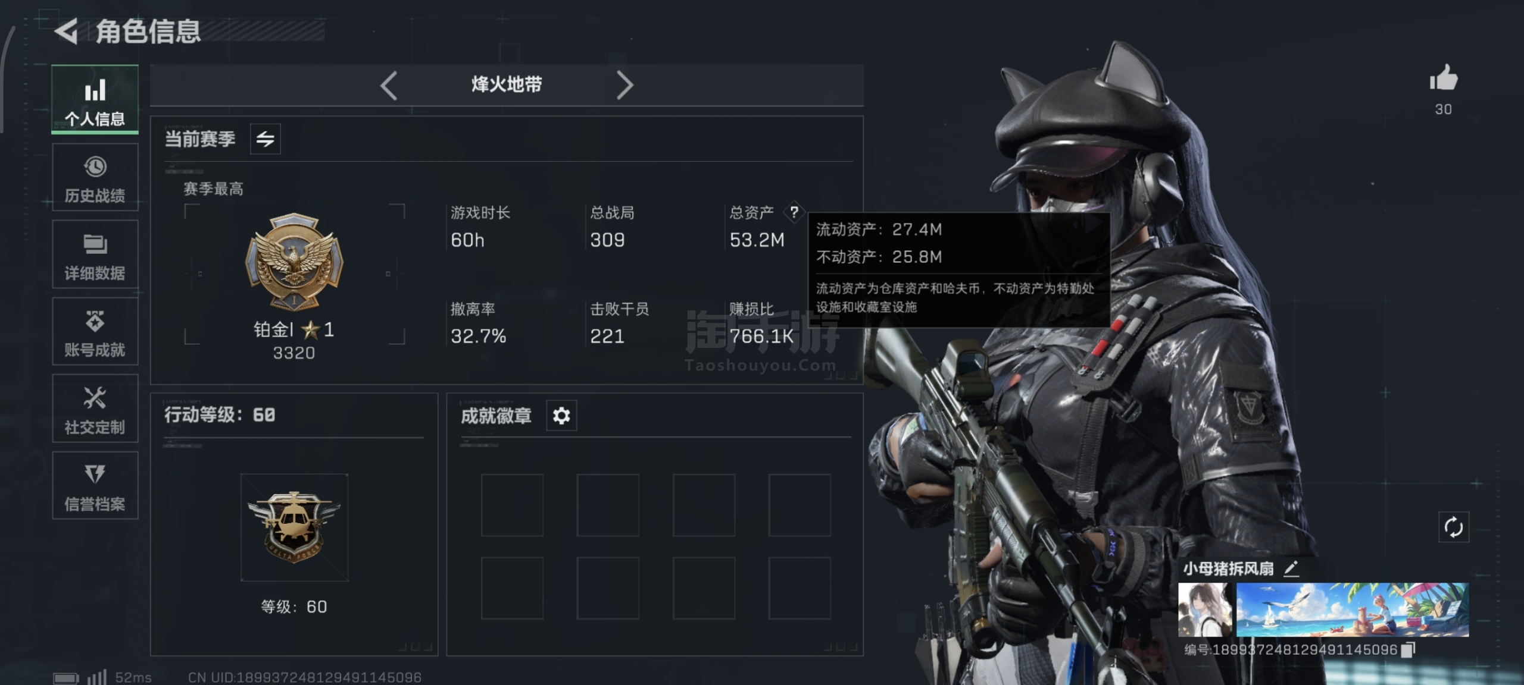Click the 铂金I rank badge emblem
The image size is (1524, 685).
[294, 261]
